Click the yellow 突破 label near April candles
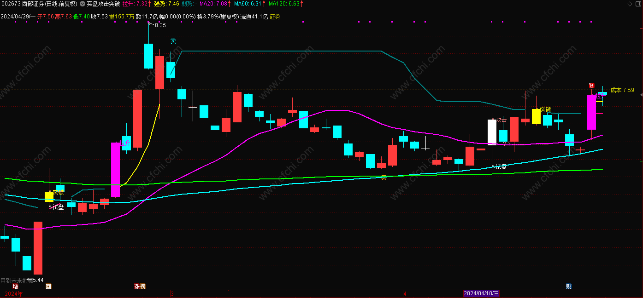Screen dimensions: 643x298 tap(545, 110)
